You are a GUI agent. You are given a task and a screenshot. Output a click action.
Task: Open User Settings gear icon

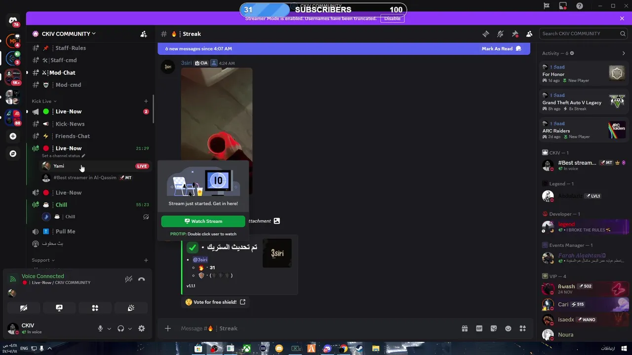(x=142, y=328)
